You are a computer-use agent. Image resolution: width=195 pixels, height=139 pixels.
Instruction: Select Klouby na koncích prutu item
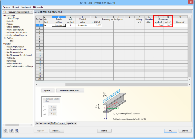pyautogui.click(x=16, y=35)
